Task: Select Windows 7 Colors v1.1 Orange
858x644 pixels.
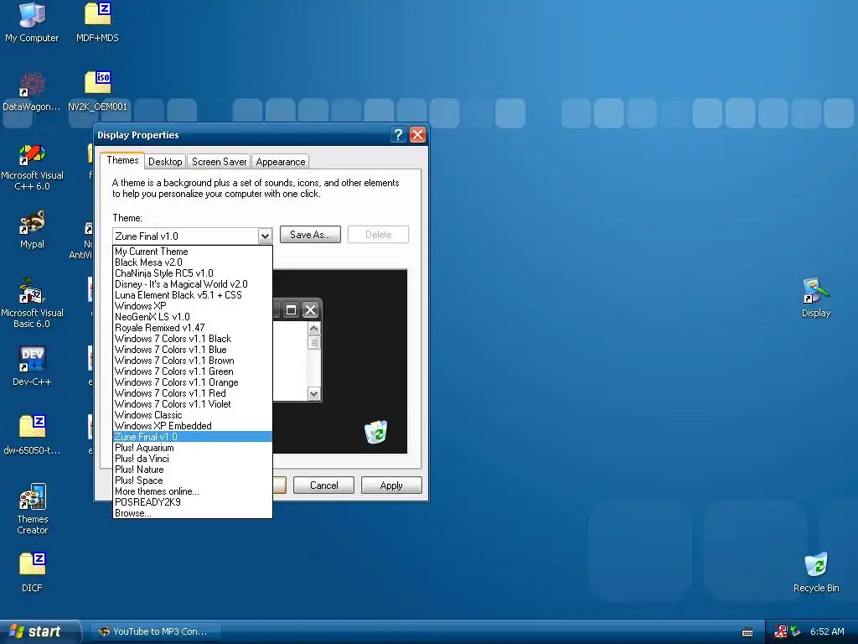Action: 193,382
